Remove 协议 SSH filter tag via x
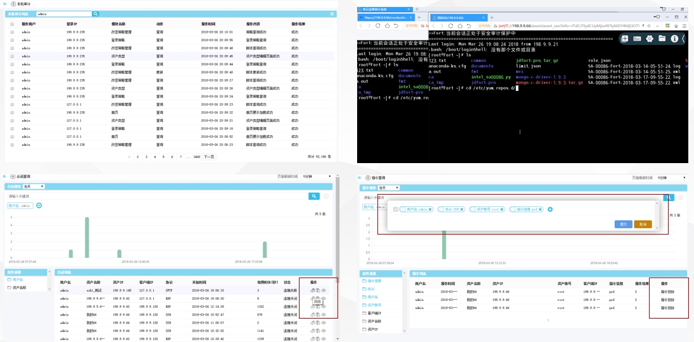 (x=462, y=209)
